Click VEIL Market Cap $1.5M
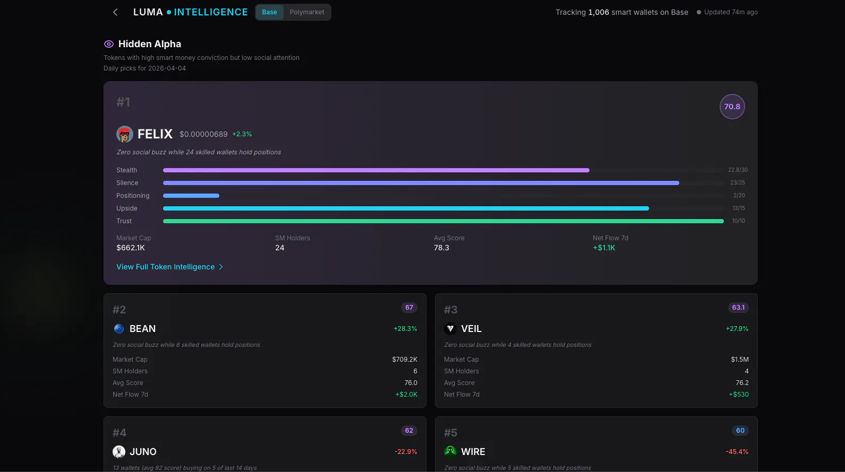Screen dimensions: 845x472 click(x=740, y=360)
